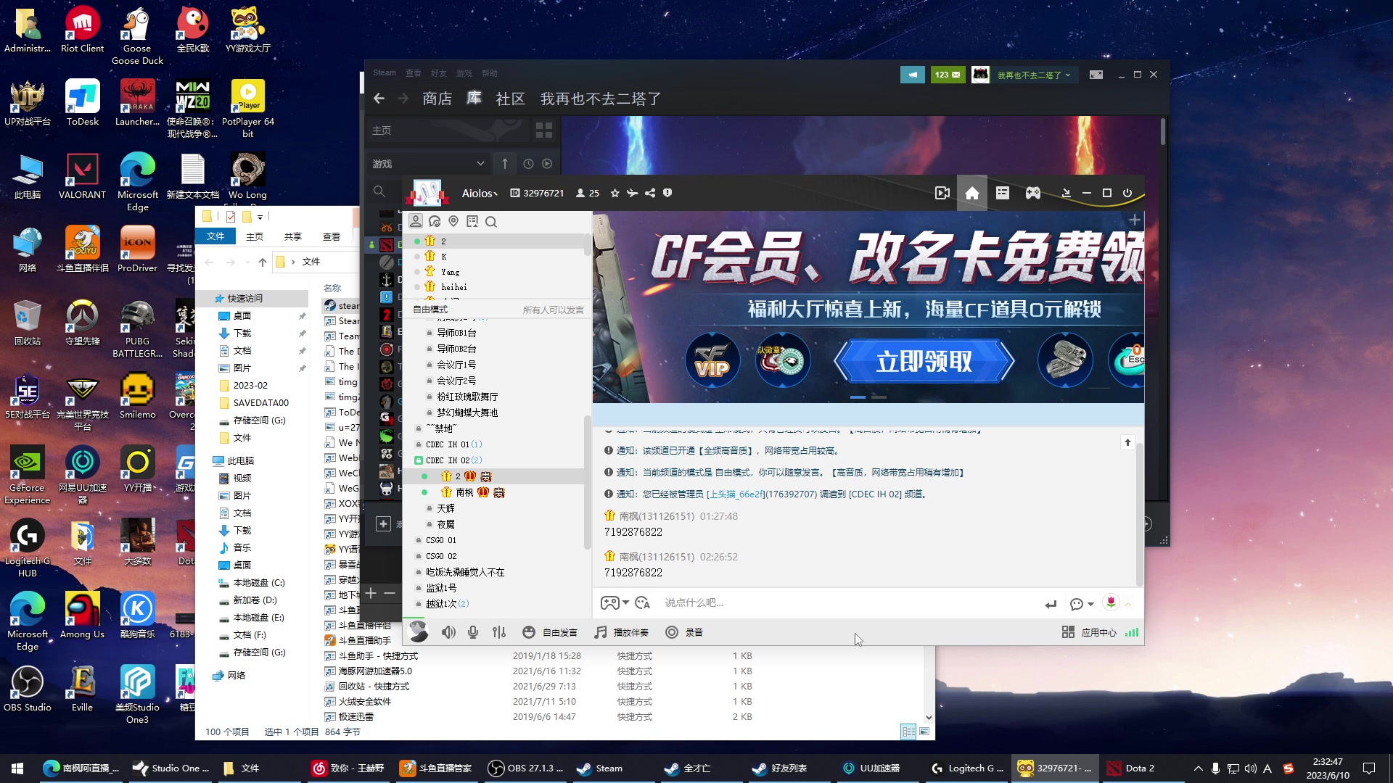Switch to OBS 27.1.3 taskbar item
This screenshot has width=1393, height=783.
527,768
